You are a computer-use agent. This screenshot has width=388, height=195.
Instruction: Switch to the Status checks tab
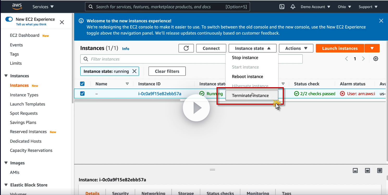(220, 193)
